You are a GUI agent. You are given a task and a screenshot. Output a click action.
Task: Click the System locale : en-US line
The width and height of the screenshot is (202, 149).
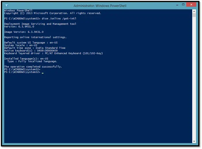pos(21,45)
